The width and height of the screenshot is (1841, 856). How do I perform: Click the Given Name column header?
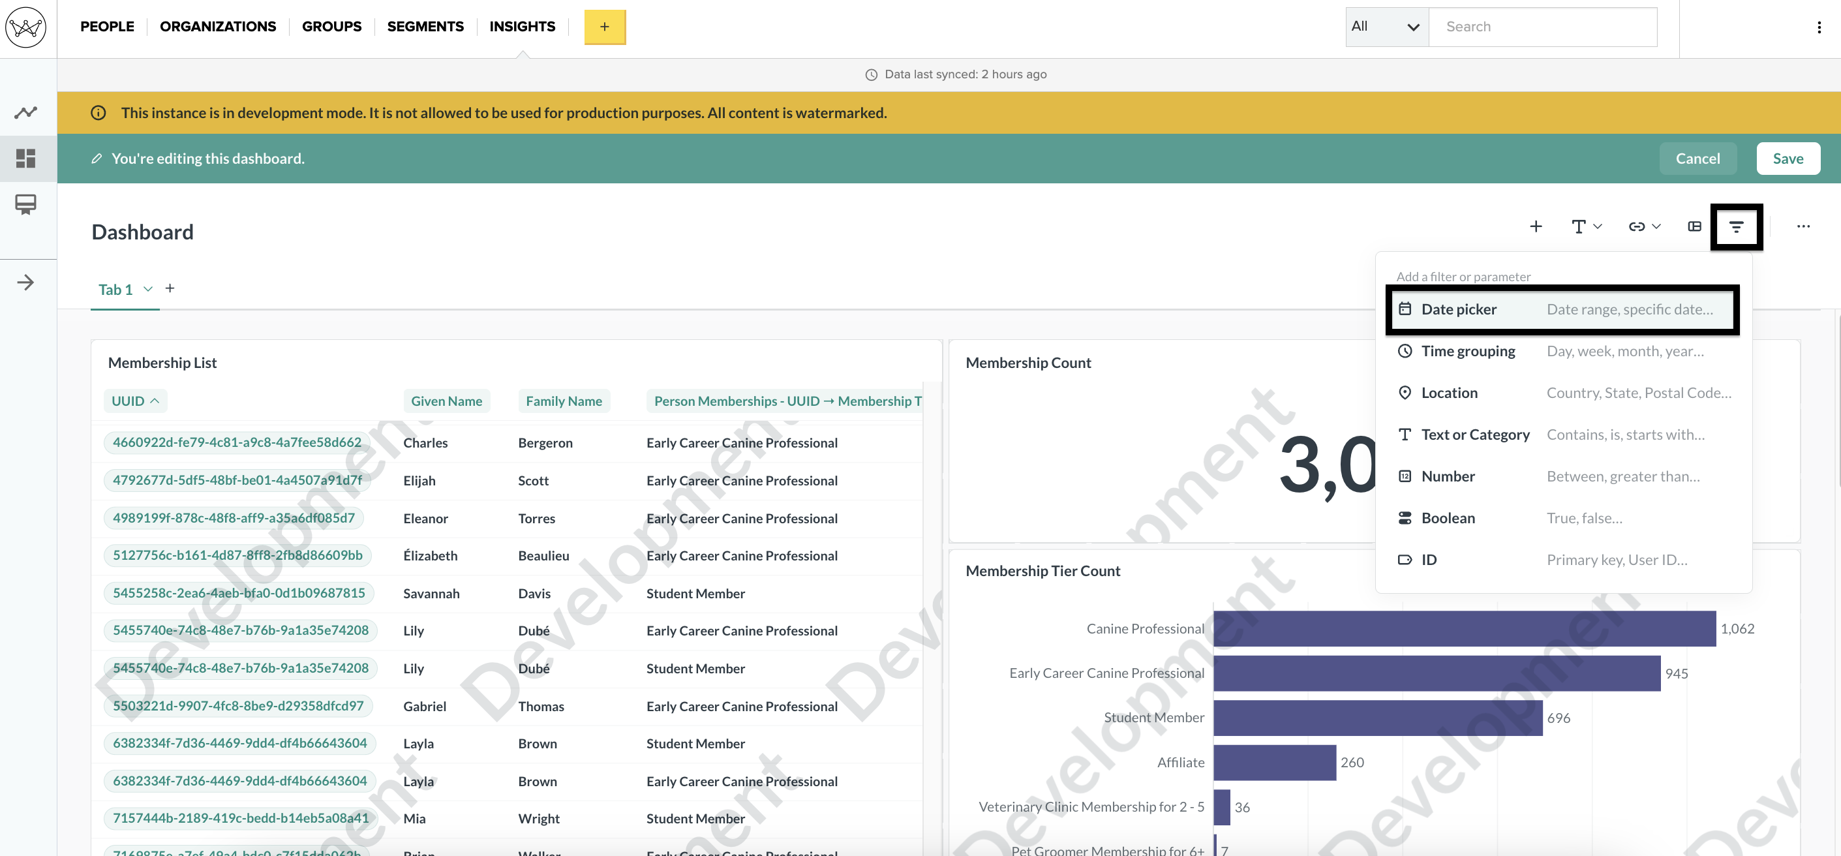(x=447, y=401)
